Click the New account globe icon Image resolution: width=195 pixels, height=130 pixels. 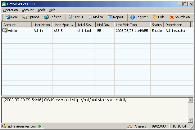[x=8, y=17]
